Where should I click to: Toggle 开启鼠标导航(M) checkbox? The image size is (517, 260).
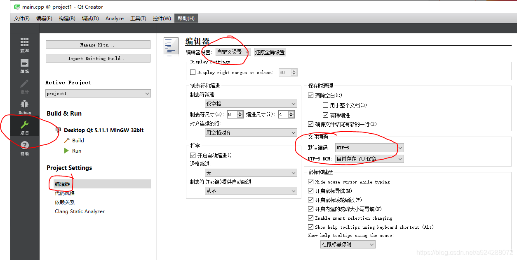pyautogui.click(x=311, y=191)
